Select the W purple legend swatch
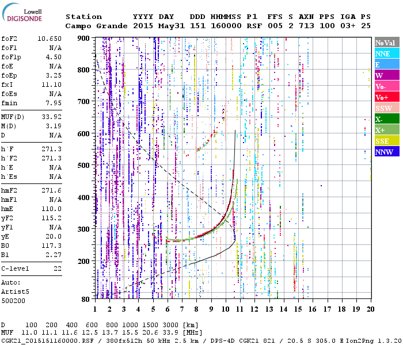The height and width of the screenshot is (345, 403). (387, 75)
